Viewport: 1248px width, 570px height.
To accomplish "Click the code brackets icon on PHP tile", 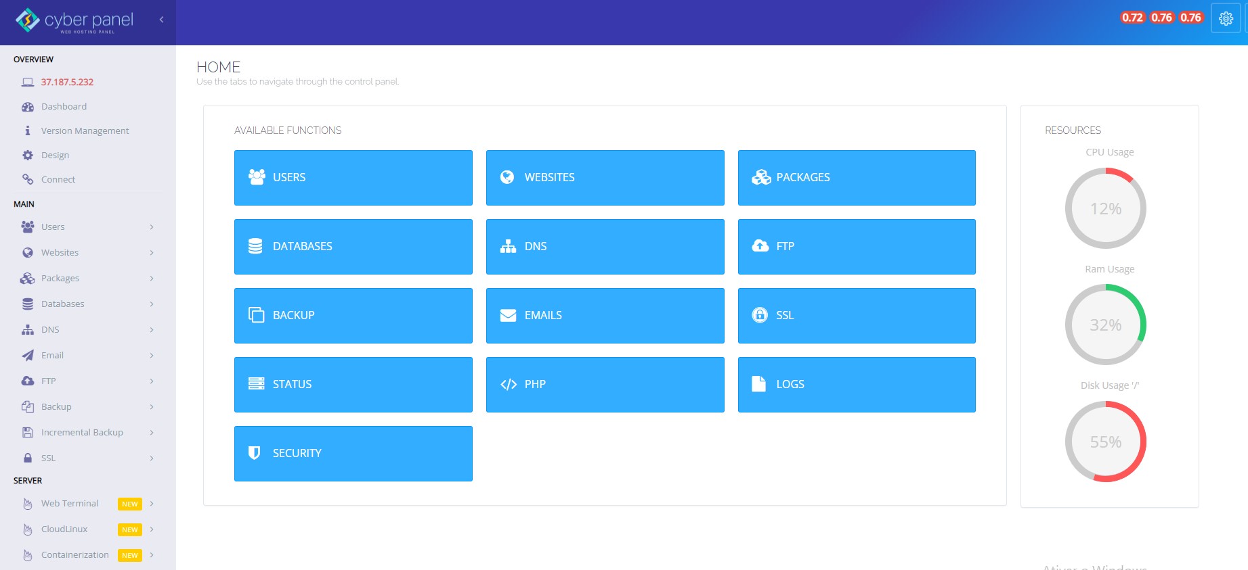I will [x=509, y=385].
